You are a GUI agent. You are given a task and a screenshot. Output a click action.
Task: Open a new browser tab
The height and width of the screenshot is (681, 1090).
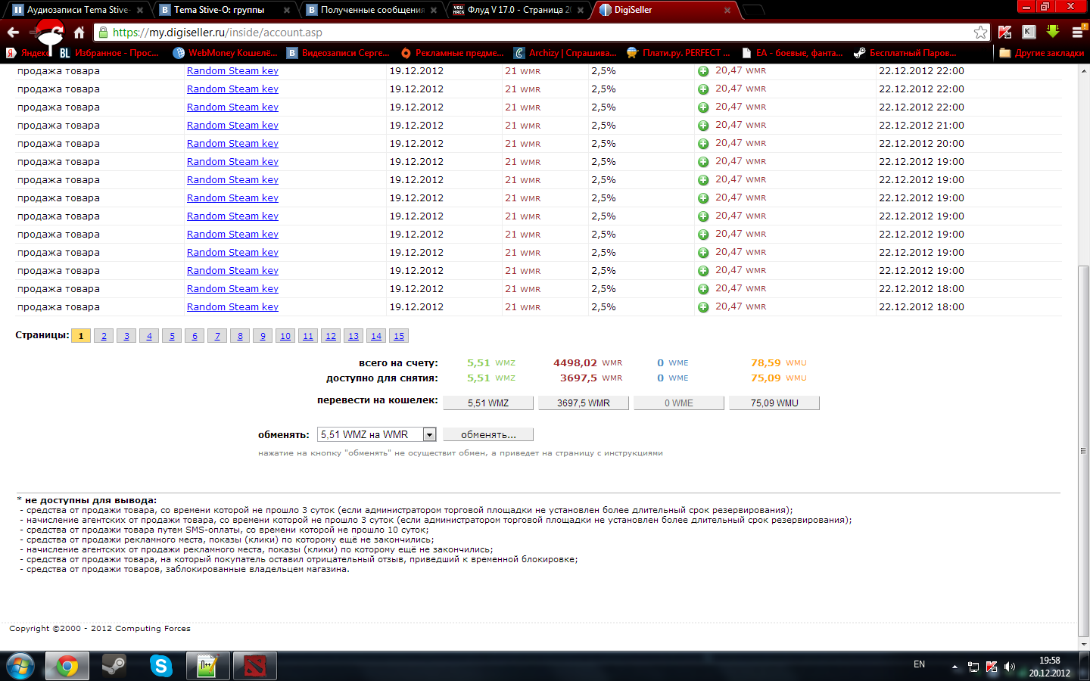(x=753, y=10)
